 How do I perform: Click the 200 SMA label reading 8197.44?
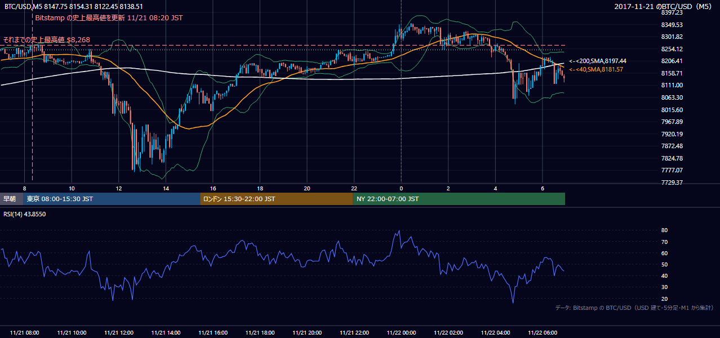[597, 61]
